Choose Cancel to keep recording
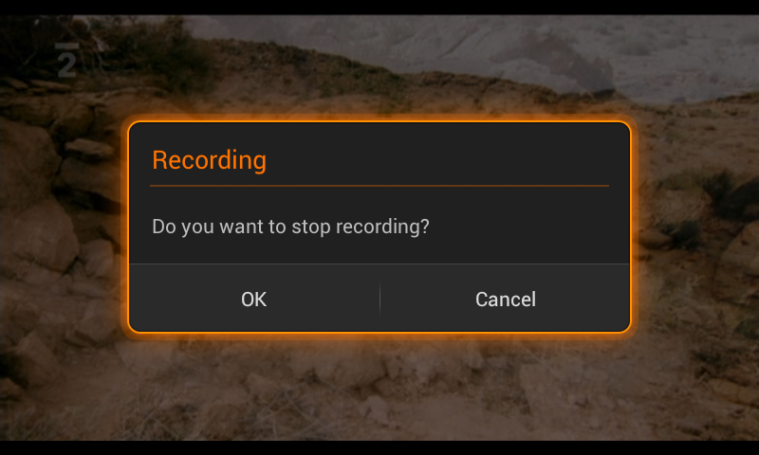The width and height of the screenshot is (759, 455). click(x=505, y=300)
